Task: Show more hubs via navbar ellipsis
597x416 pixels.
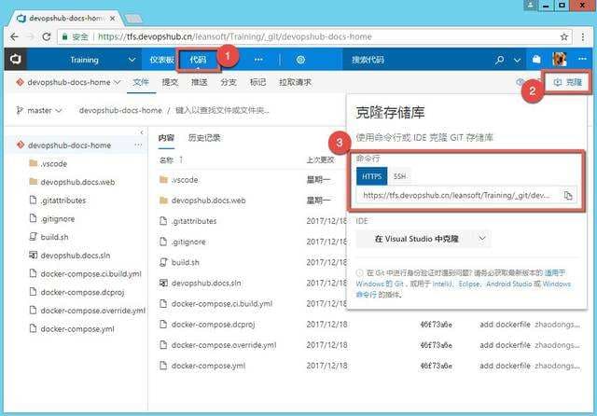Action: pos(258,60)
